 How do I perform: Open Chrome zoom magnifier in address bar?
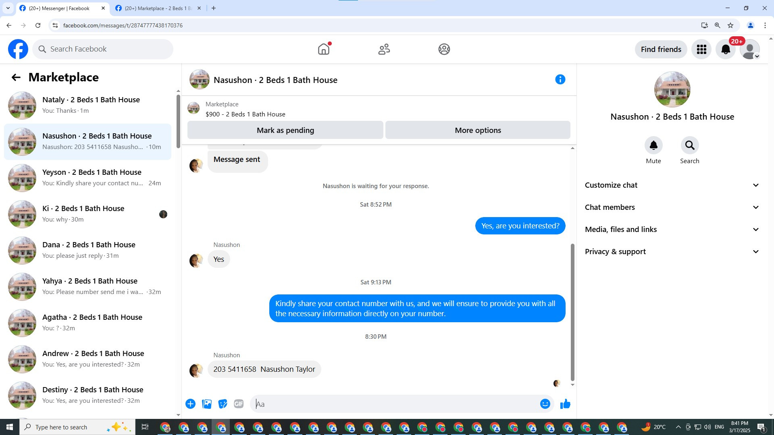click(x=718, y=25)
